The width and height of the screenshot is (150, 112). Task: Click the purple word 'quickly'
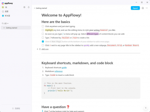pos(86,45)
